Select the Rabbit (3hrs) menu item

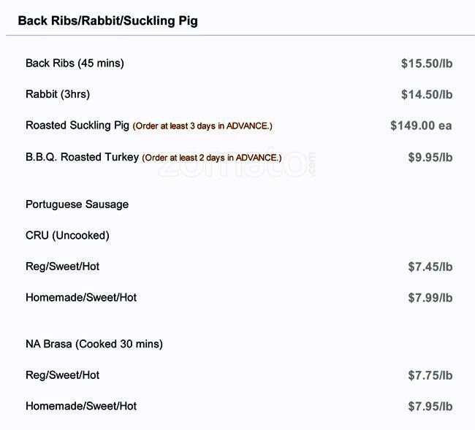(58, 94)
